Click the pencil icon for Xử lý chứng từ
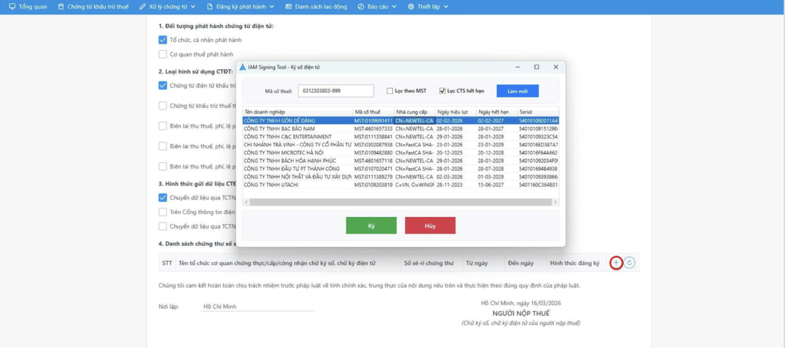This screenshot has height=348, width=785. click(143, 6)
